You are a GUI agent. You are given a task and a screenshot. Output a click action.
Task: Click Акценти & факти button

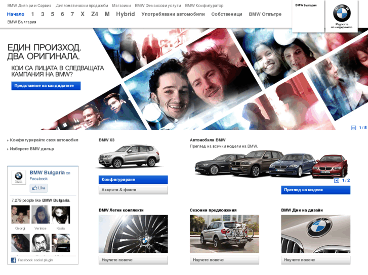(133, 190)
